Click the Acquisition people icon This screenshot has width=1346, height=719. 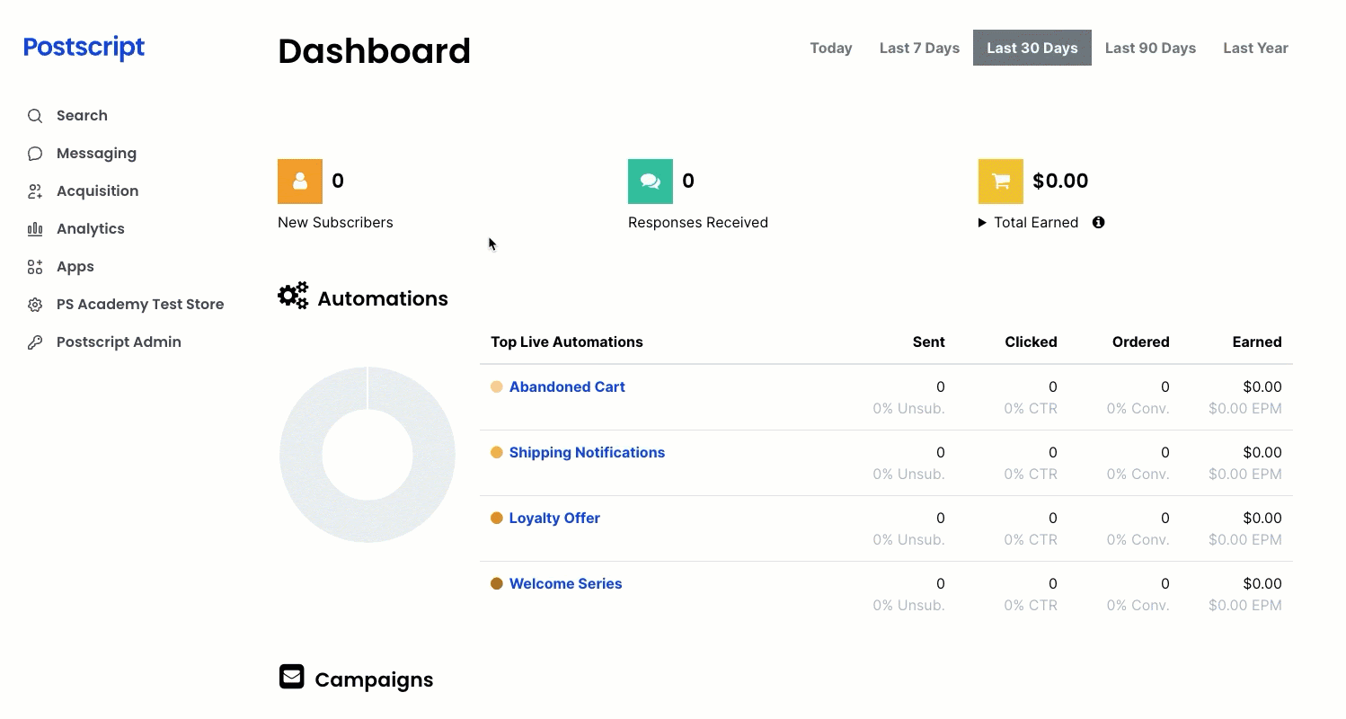[x=35, y=191]
